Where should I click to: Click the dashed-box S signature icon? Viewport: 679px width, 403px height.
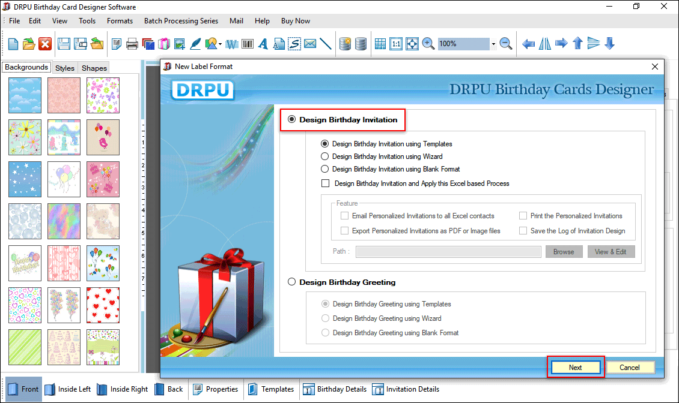pyautogui.click(x=294, y=44)
